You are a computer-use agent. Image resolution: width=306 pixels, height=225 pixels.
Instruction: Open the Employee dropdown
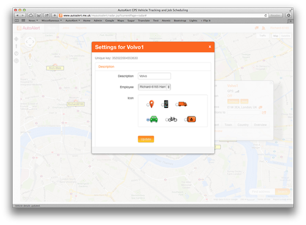pyautogui.click(x=154, y=87)
